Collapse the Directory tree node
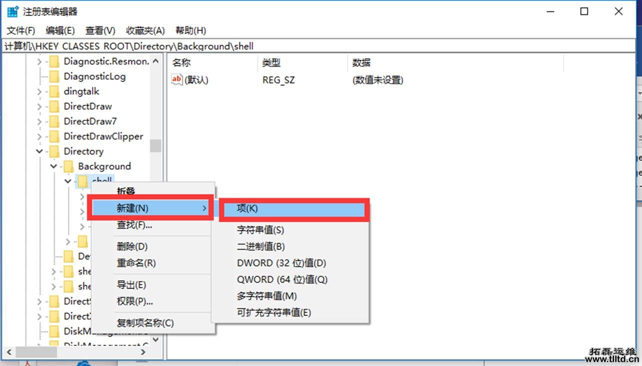 coord(39,151)
